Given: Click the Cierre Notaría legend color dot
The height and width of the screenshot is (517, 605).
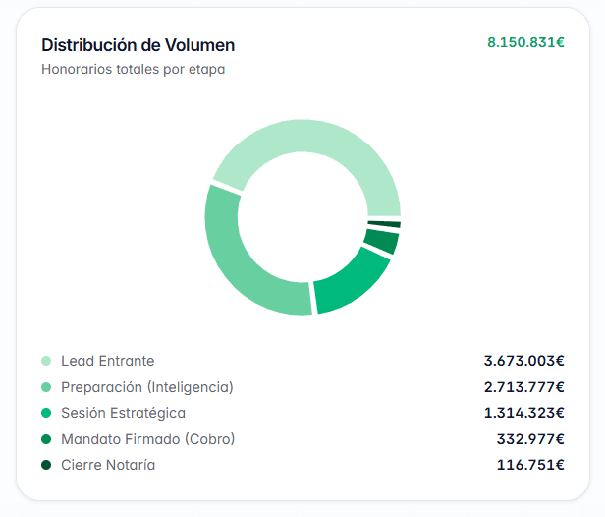Looking at the screenshot, I should (x=46, y=465).
